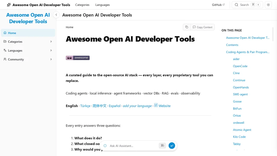Jump to Goose in page outline
This screenshot has height=156, width=277.
[x=237, y=102]
